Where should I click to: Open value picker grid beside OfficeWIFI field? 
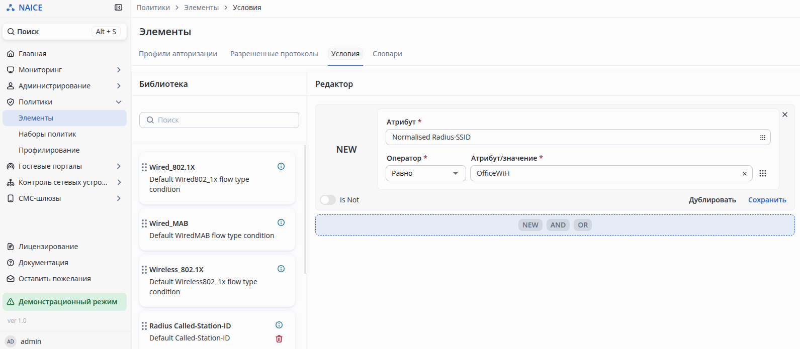point(762,173)
